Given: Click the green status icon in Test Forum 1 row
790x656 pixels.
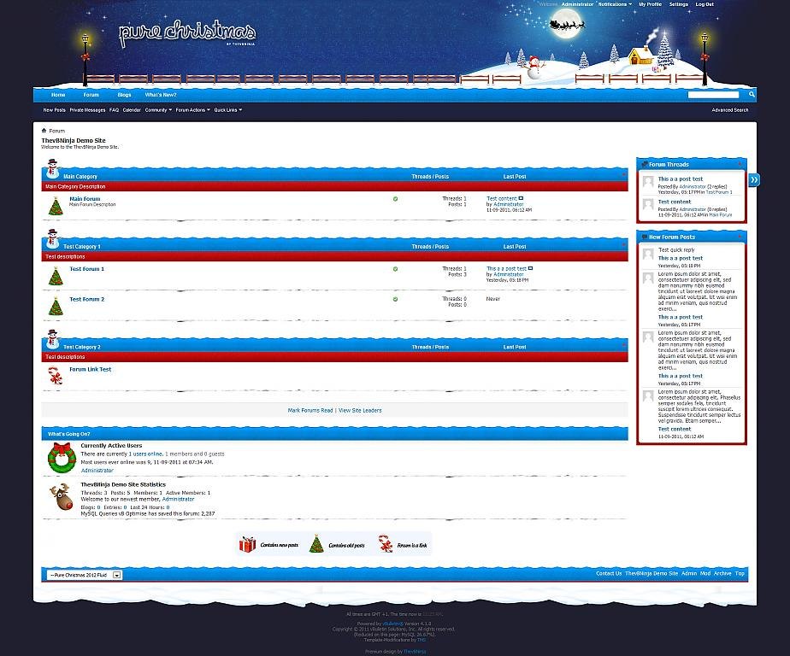Looking at the screenshot, I should pos(396,269).
